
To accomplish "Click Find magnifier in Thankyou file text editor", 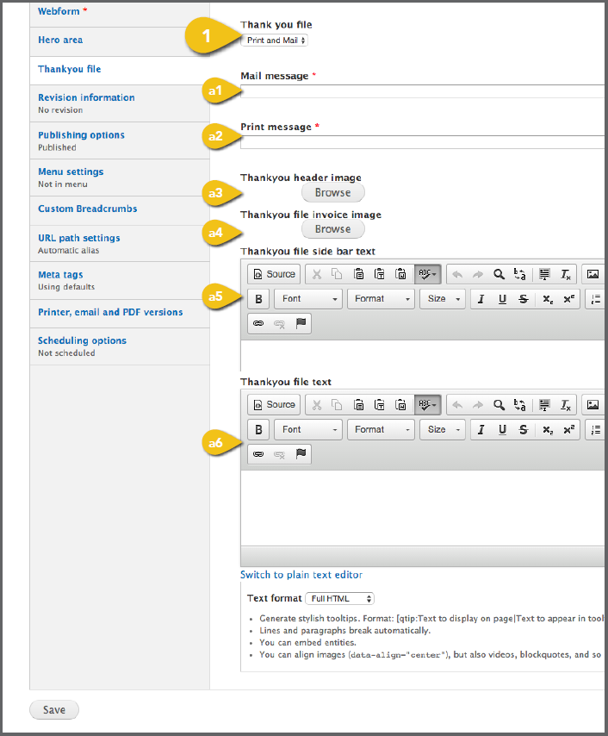I will click(499, 404).
